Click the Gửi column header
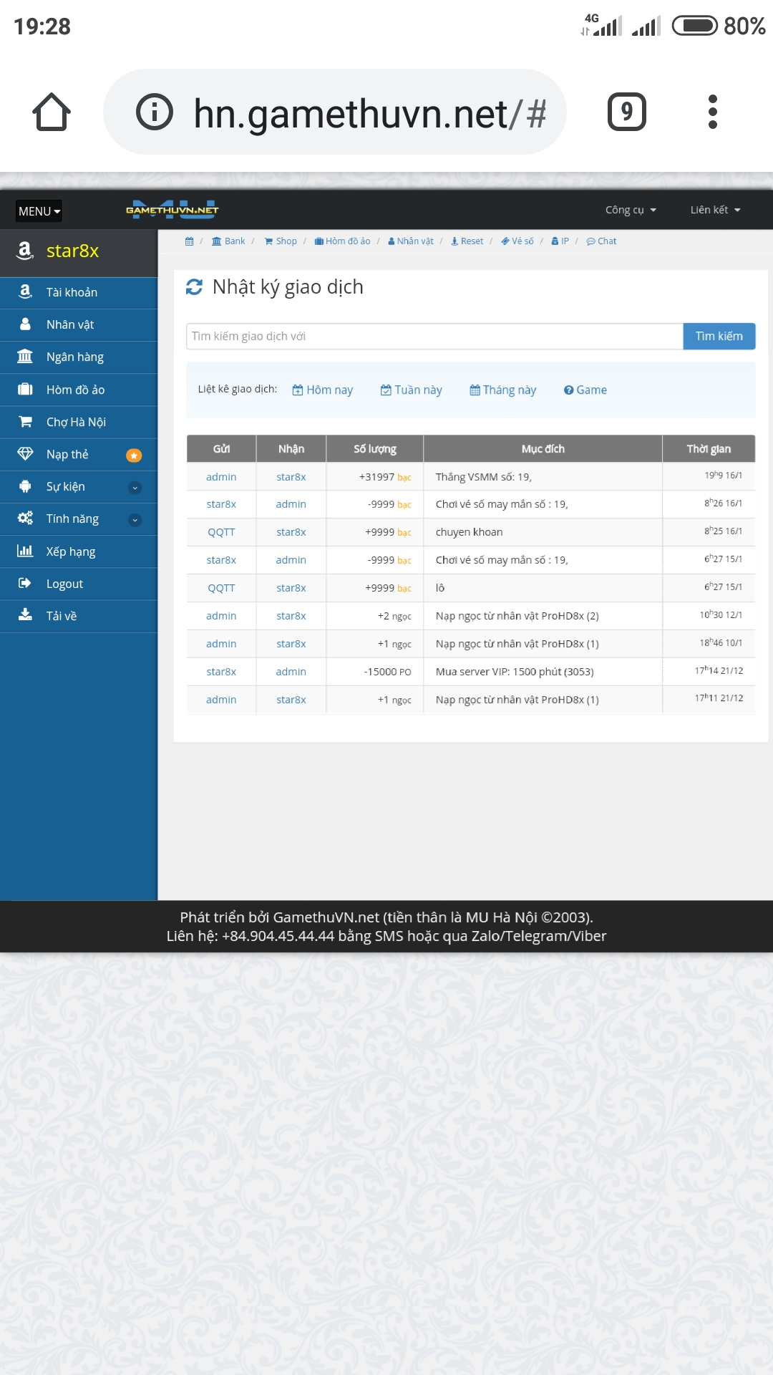Viewport: 773px width, 1375px height. tap(221, 448)
